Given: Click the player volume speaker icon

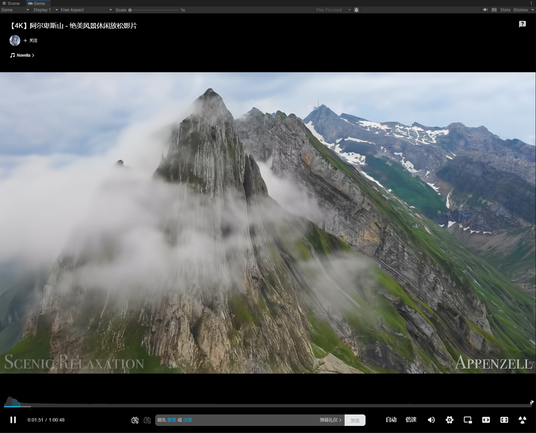Looking at the screenshot, I should click(431, 420).
